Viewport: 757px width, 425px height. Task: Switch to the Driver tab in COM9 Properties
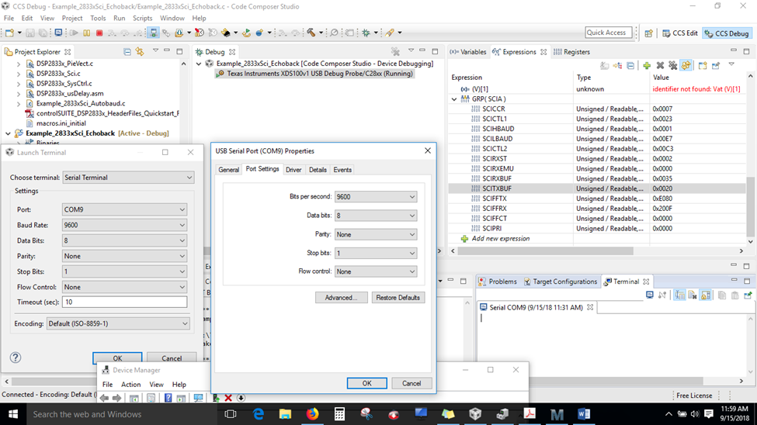coord(293,170)
